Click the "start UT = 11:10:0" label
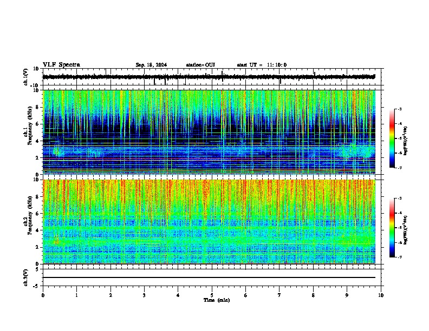The image size is (429, 331). (262, 65)
